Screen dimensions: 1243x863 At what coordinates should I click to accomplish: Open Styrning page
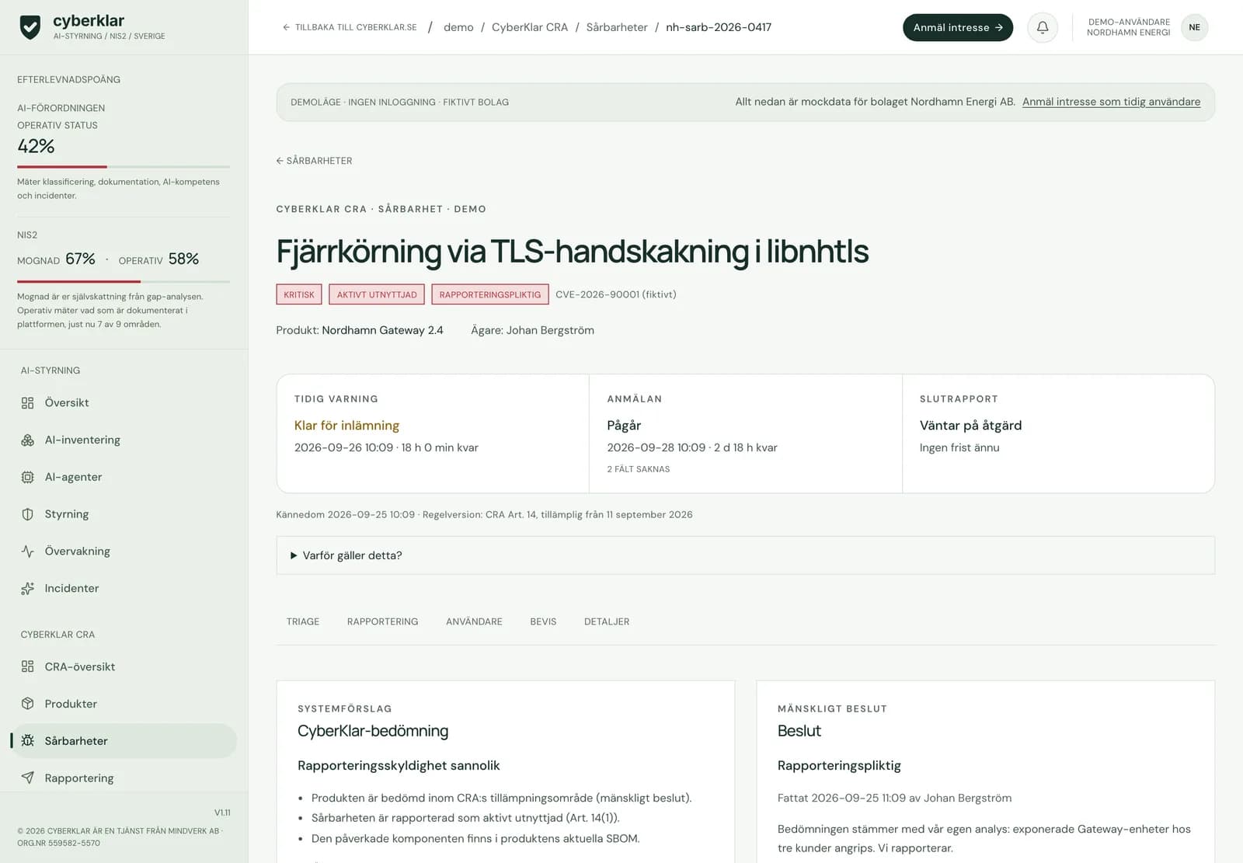click(124, 514)
